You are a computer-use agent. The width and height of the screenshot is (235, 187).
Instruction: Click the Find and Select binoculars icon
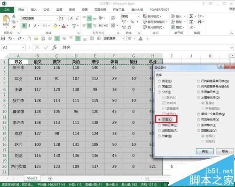tap(199, 22)
